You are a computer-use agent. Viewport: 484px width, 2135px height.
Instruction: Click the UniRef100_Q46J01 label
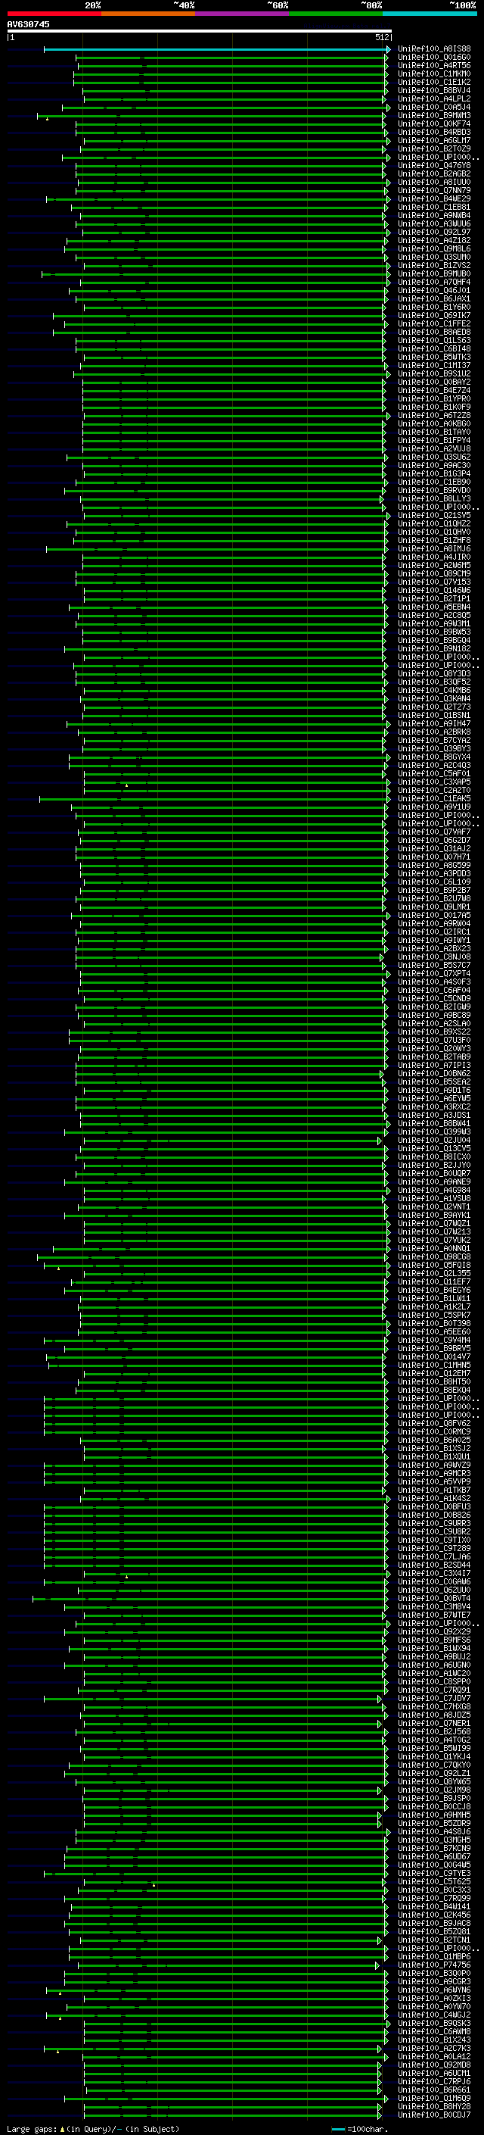tap(434, 291)
